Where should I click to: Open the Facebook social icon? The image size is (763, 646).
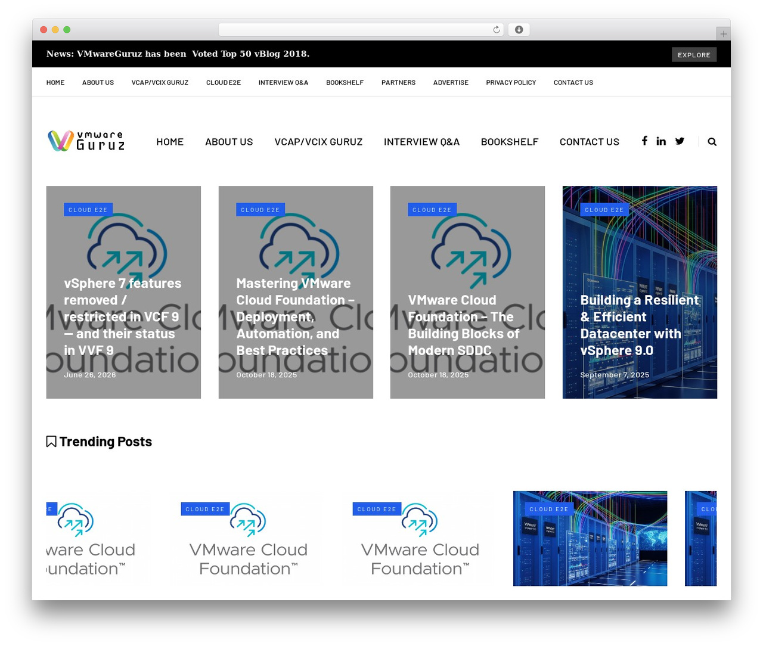click(644, 141)
